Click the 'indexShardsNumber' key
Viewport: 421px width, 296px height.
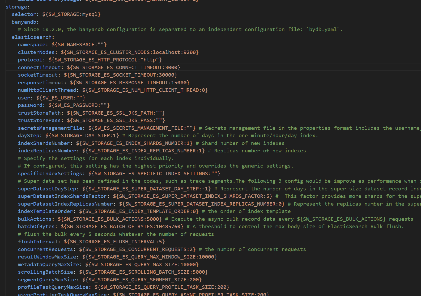(x=44, y=143)
